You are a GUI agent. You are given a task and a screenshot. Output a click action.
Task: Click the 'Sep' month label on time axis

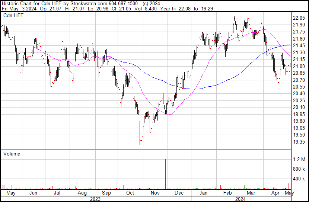(x=106, y=193)
